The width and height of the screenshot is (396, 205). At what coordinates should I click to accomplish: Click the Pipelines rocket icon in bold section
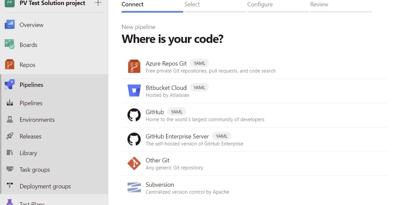click(9, 85)
